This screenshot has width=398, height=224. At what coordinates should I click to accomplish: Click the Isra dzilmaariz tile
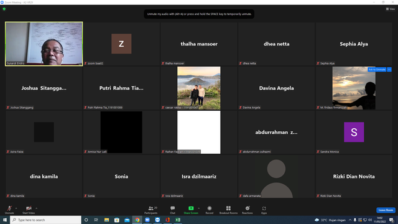[x=199, y=177]
